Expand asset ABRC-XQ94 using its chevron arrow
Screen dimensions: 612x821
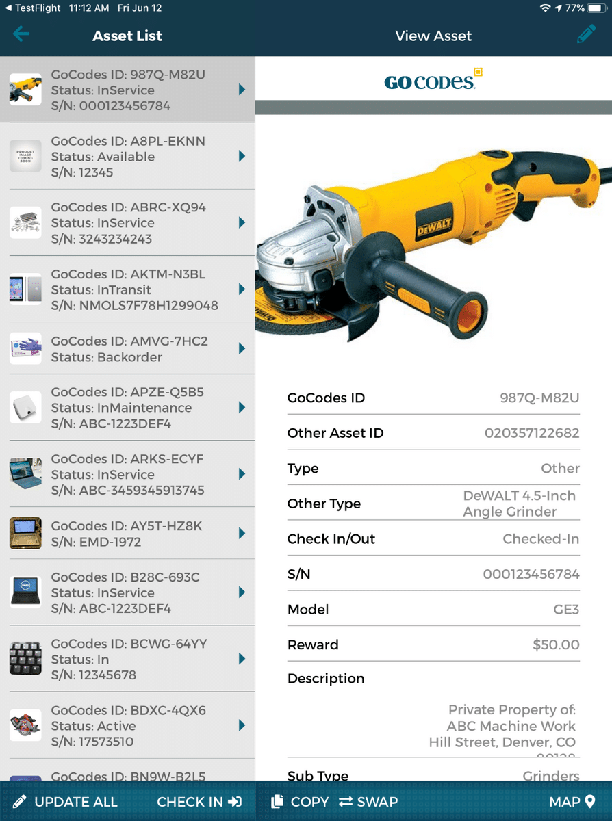[242, 223]
